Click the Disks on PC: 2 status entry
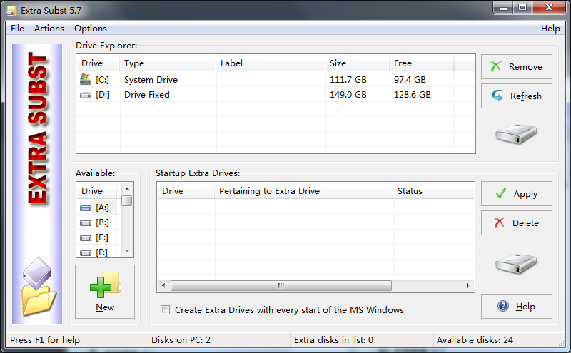The image size is (571, 353). coord(181,340)
